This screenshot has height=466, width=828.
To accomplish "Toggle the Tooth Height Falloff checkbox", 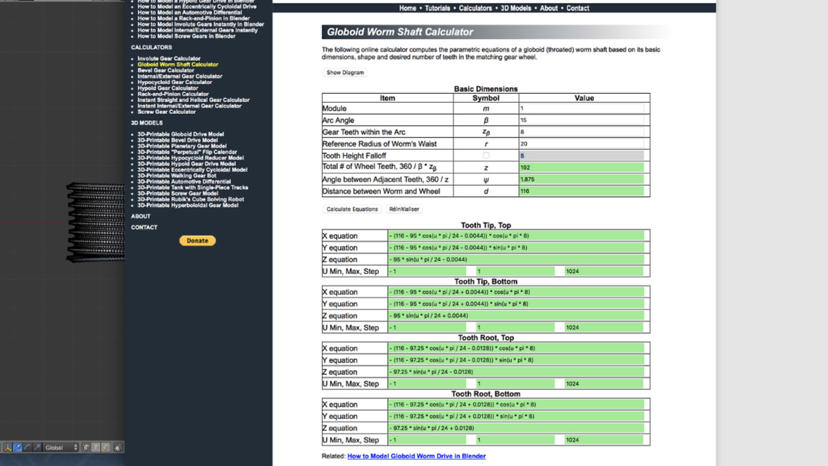I will tap(486, 155).
